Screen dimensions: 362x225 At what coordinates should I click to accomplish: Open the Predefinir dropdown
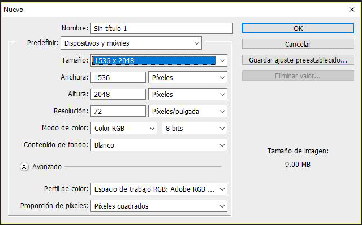coord(131,43)
